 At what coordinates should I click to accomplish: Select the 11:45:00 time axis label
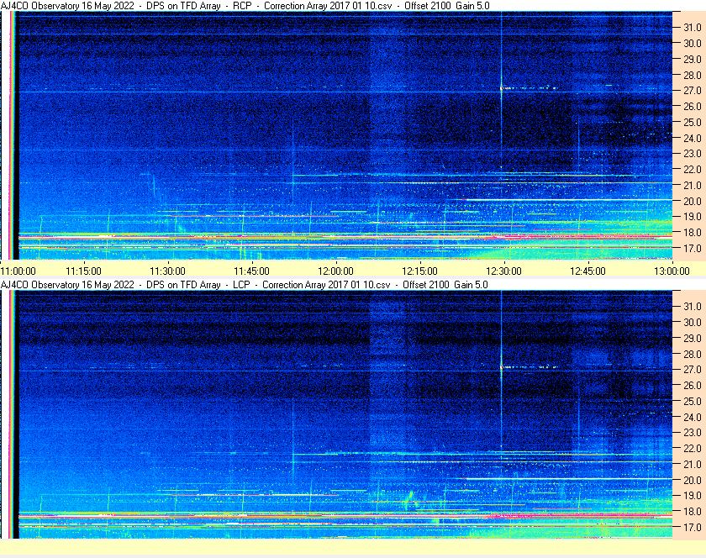[x=251, y=271]
